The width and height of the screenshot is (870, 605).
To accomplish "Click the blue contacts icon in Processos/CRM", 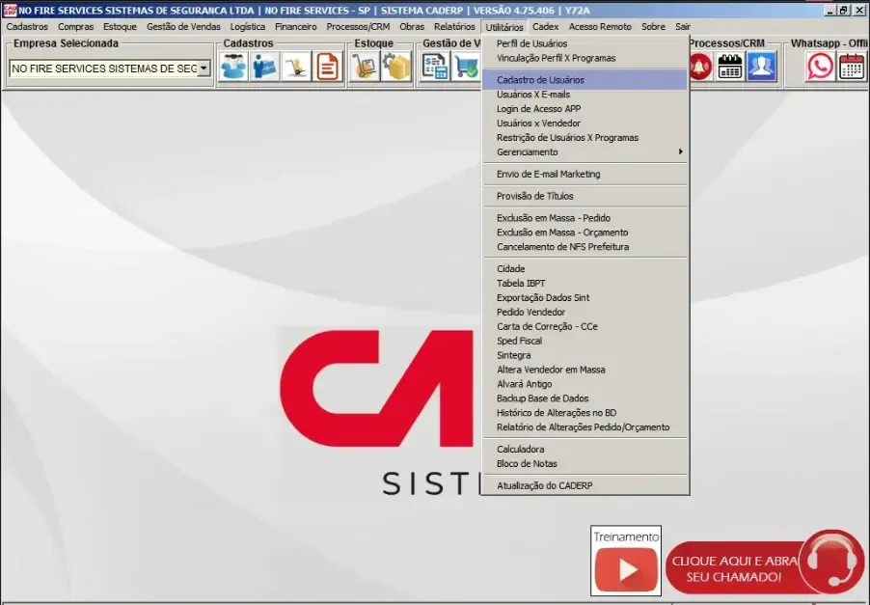I will tap(761, 68).
